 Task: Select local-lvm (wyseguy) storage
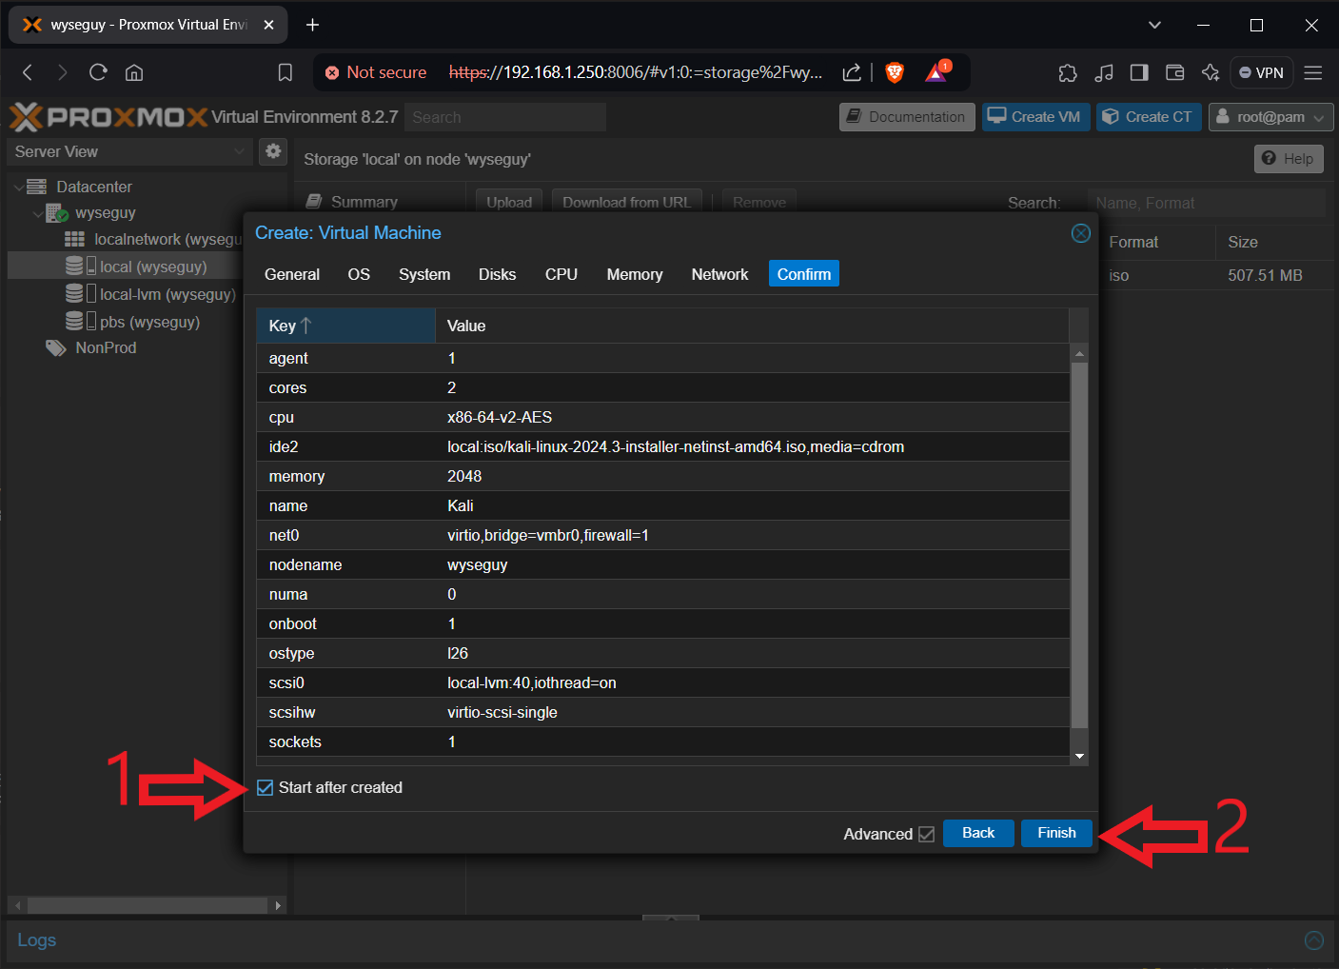tap(150, 294)
